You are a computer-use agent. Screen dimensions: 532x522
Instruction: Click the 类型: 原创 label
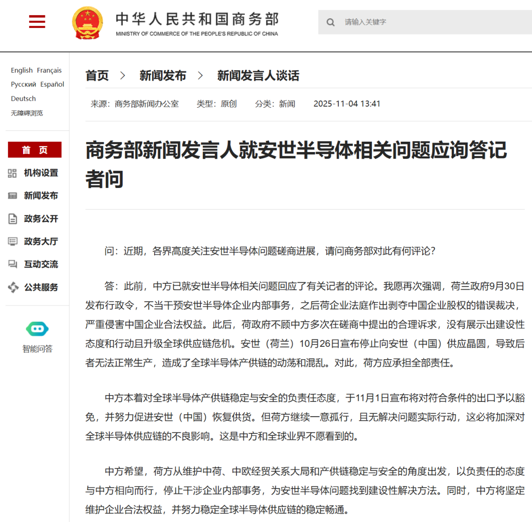216,104
